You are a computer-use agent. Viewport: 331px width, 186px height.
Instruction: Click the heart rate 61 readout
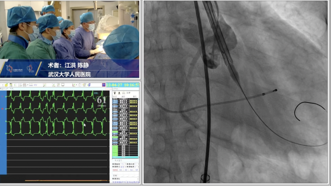(101, 100)
